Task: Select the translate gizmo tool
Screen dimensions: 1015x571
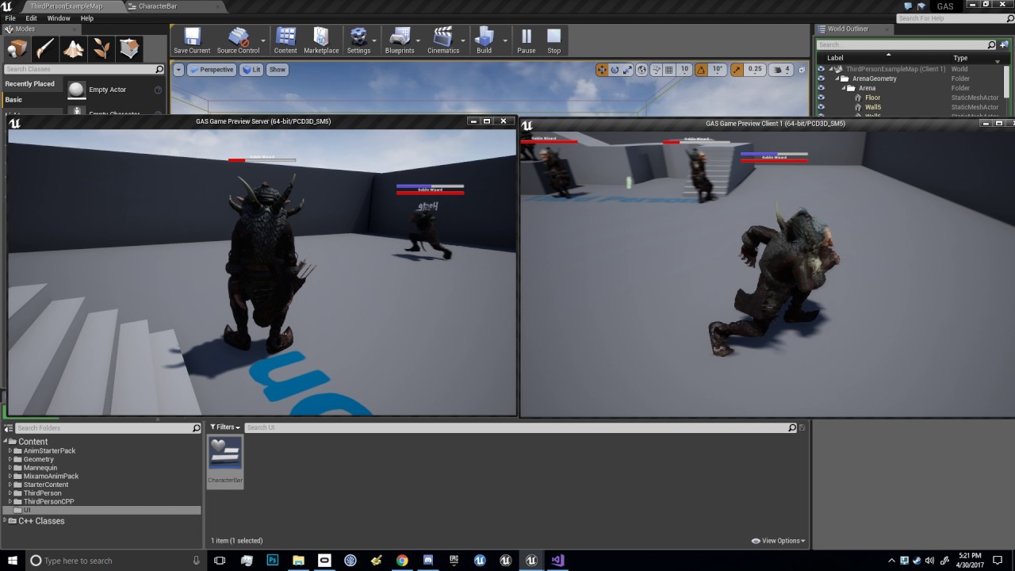Action: click(x=602, y=70)
